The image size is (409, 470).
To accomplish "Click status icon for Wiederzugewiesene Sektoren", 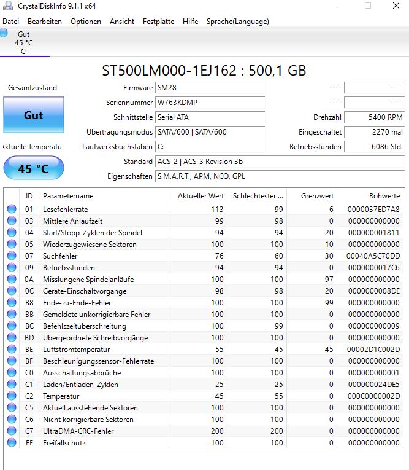I will click(x=12, y=244).
